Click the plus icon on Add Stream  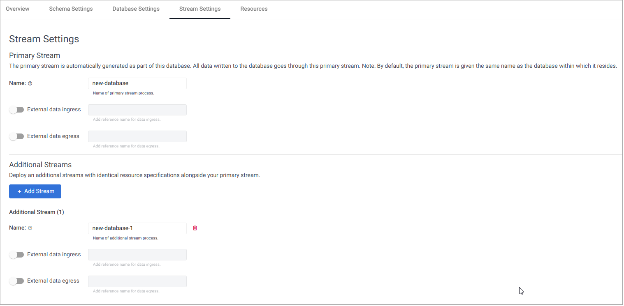19,191
